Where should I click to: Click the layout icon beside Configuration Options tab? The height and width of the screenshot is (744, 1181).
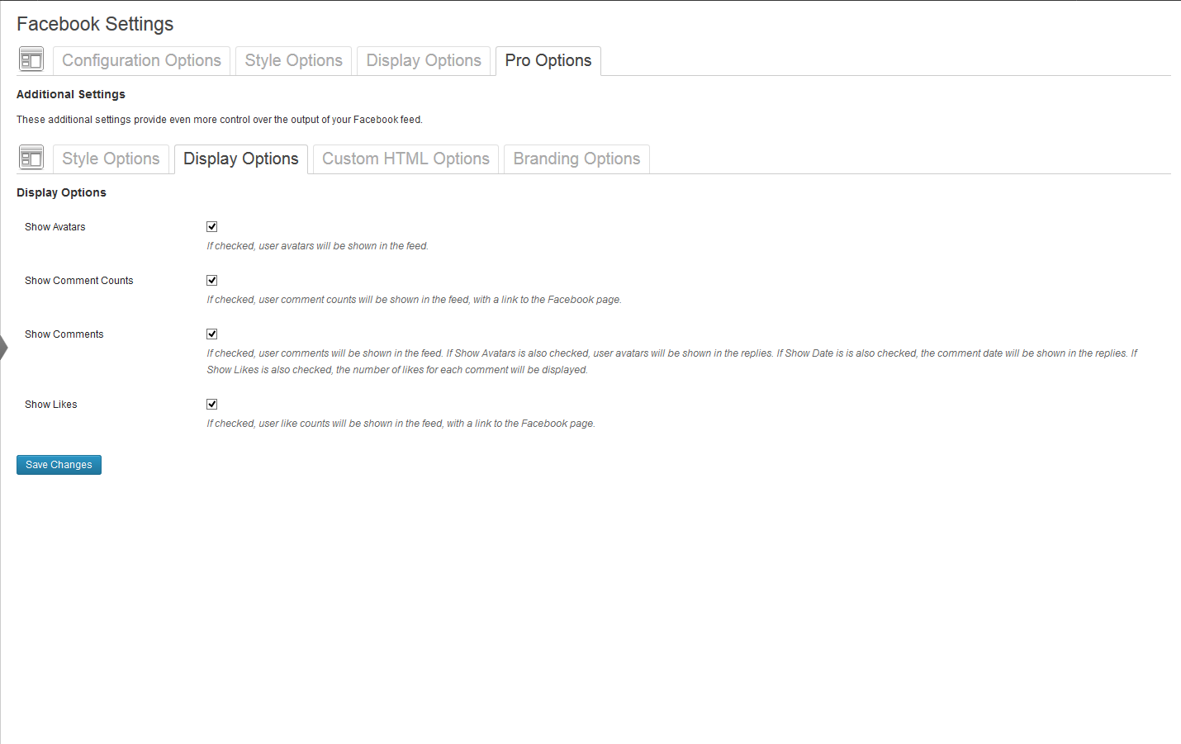point(31,59)
